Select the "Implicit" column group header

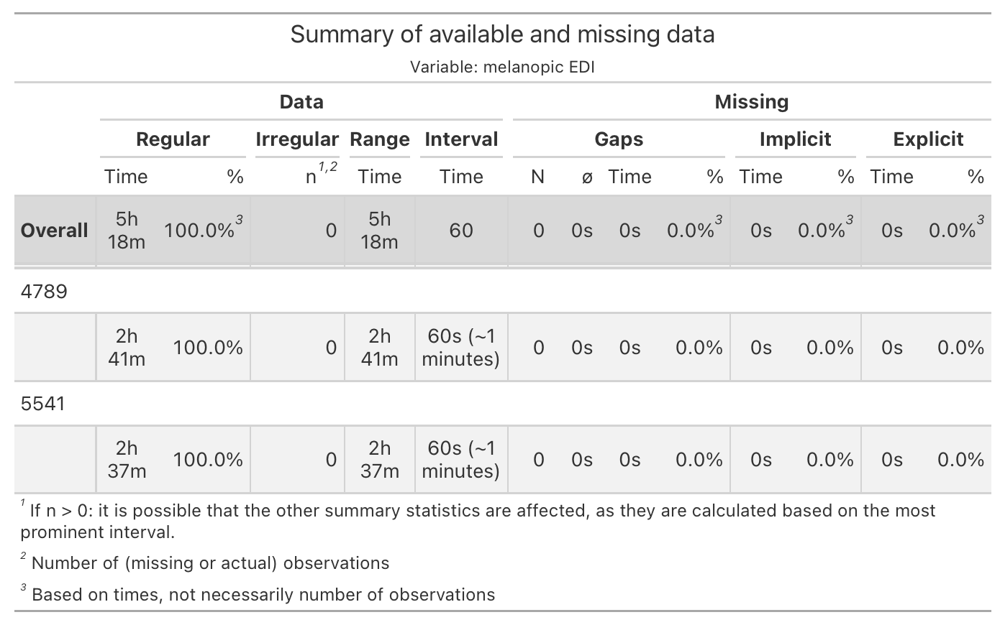click(795, 139)
